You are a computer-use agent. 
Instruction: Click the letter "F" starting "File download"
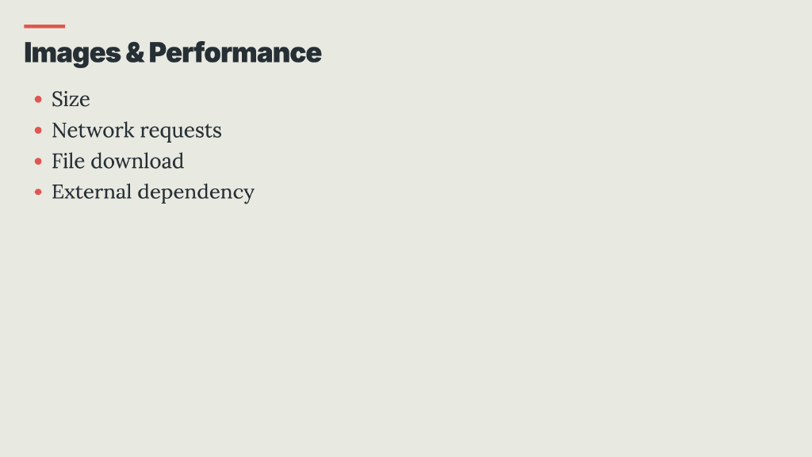coord(57,162)
